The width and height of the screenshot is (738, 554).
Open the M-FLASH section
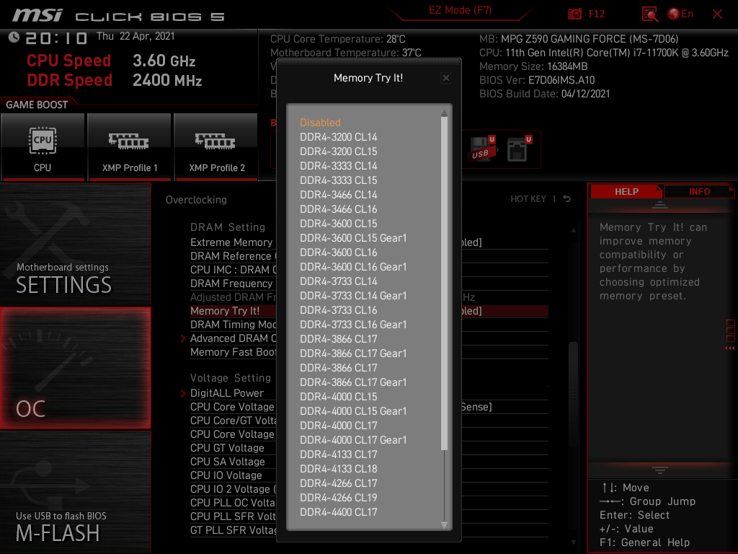tap(75, 492)
